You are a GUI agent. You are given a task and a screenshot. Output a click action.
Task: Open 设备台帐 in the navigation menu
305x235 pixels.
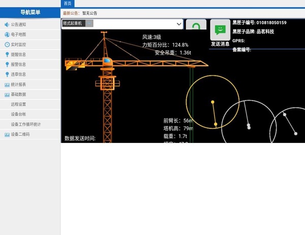(18, 114)
